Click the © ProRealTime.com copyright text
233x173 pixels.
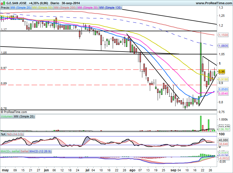pos(14,112)
